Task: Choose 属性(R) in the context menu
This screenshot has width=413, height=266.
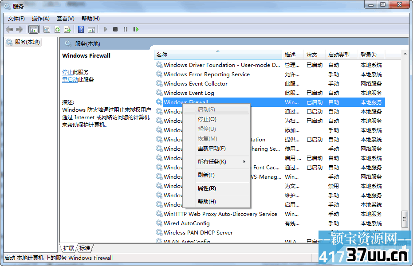Action: click(x=216, y=188)
